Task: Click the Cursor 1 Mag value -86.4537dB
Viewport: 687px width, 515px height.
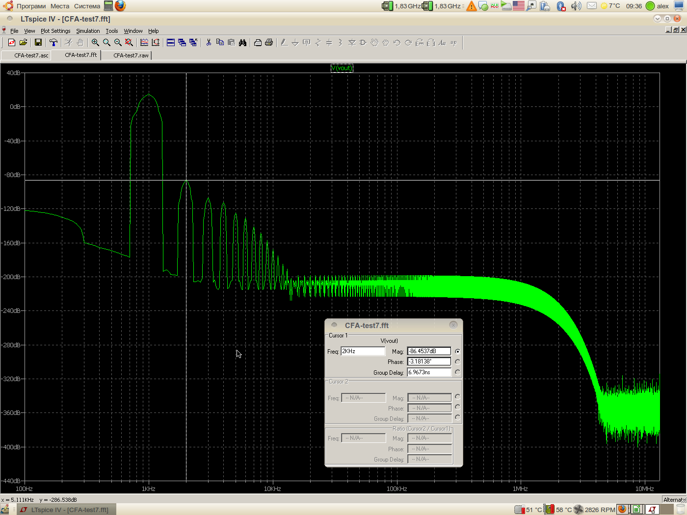Action: pos(429,351)
